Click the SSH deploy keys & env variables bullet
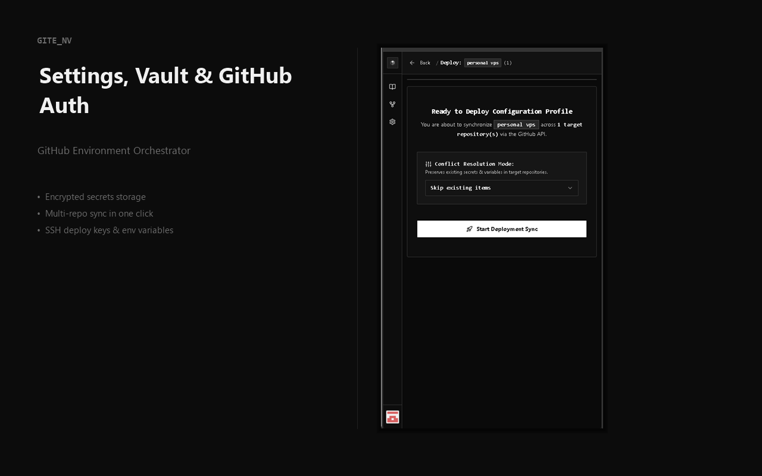Viewport: 762px width, 476px height. coord(110,230)
